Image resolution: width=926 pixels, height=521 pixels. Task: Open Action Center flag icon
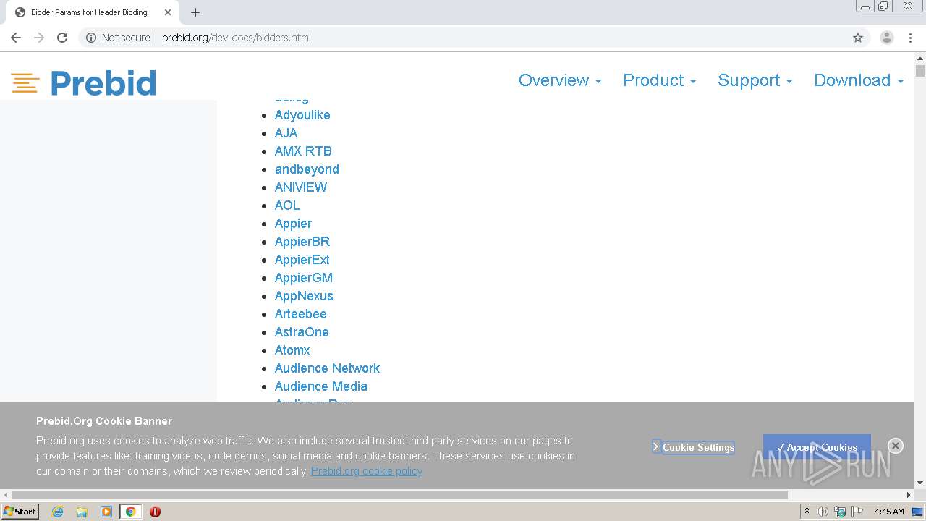[x=857, y=512]
